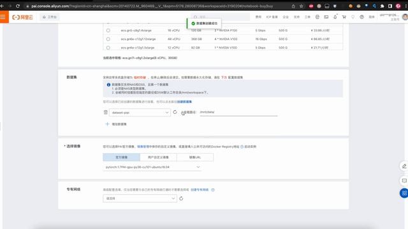Open the blue grid floating button
The width and height of the screenshot is (408, 229).
[404, 193]
